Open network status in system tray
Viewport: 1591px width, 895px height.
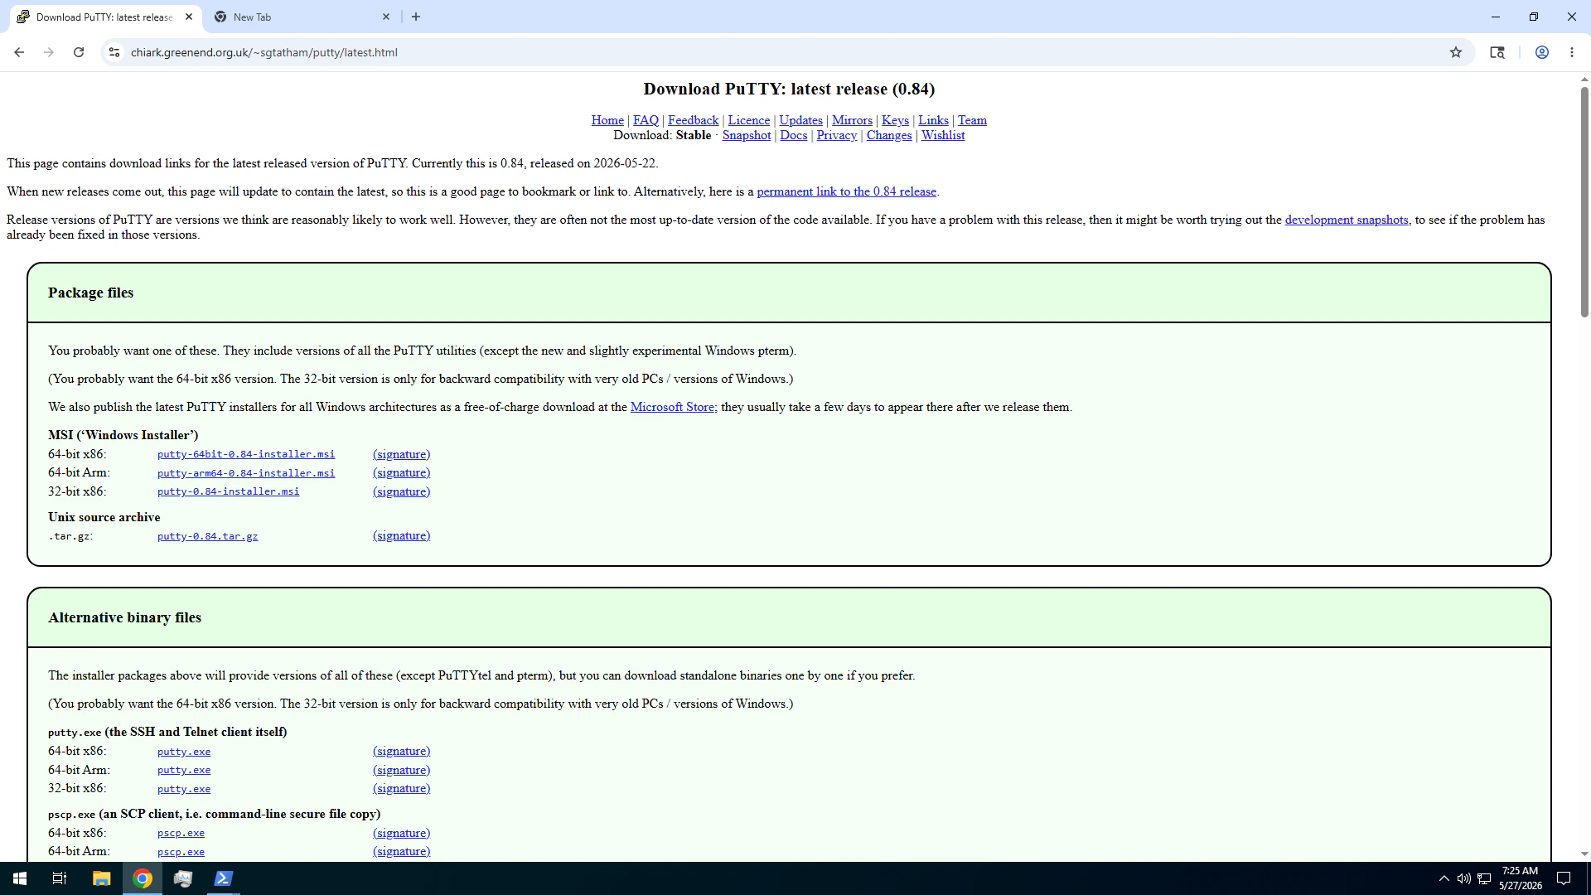tap(1484, 878)
